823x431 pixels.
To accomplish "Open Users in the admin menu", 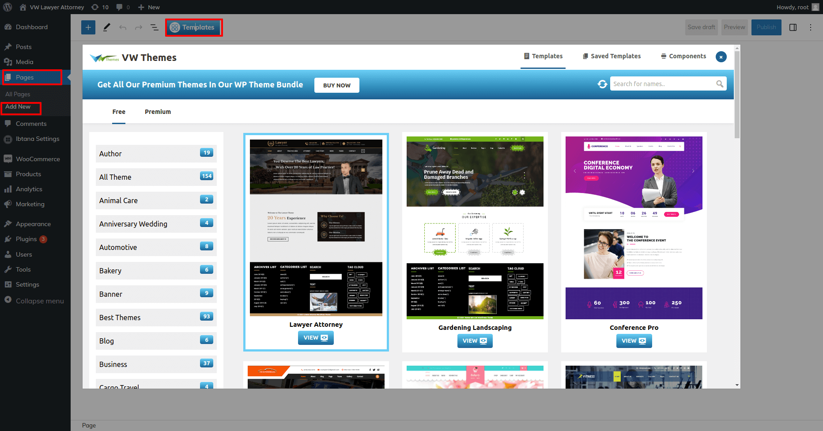I will [x=35, y=254].
